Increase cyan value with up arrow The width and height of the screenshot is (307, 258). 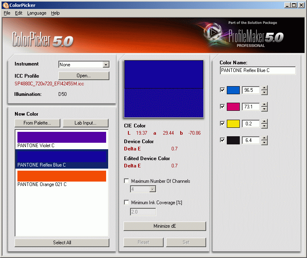point(264,88)
